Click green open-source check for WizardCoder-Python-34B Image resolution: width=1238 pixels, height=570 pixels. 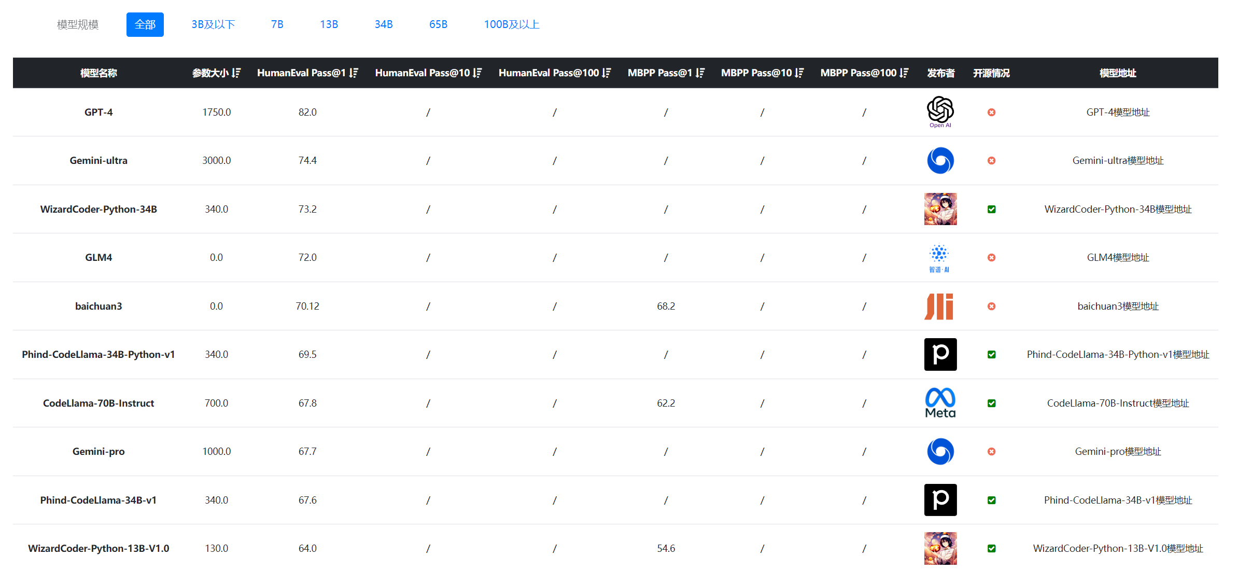point(991,209)
